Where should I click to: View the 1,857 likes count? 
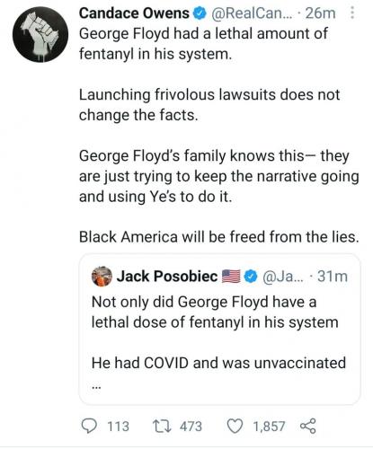(x=269, y=427)
